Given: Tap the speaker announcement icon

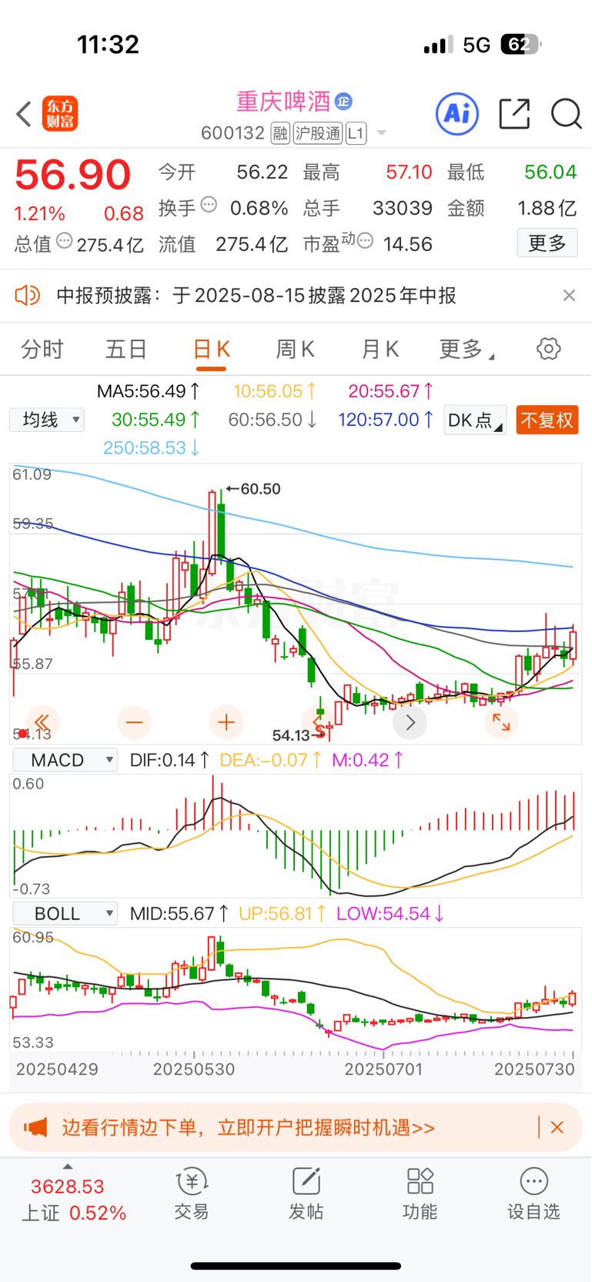Looking at the screenshot, I should (x=28, y=296).
